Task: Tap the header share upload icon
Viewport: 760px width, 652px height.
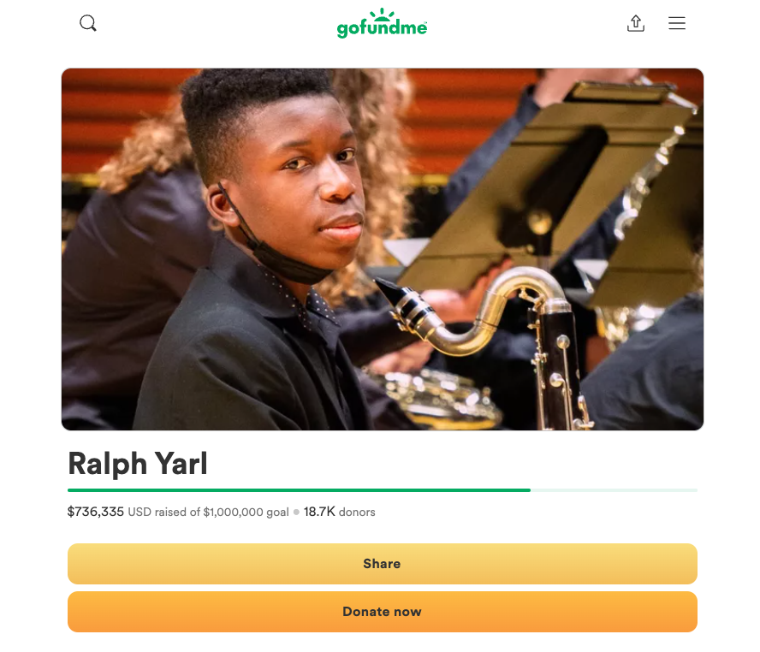Action: click(635, 23)
